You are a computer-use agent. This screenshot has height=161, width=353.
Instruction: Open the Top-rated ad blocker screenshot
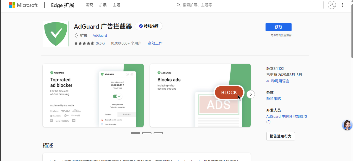click(93, 95)
